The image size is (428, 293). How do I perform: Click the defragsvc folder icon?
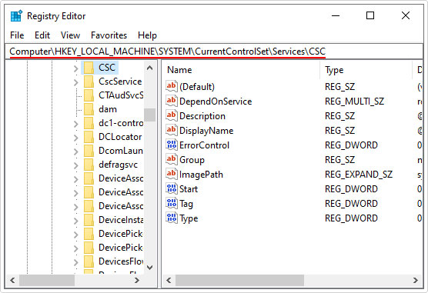(89, 165)
